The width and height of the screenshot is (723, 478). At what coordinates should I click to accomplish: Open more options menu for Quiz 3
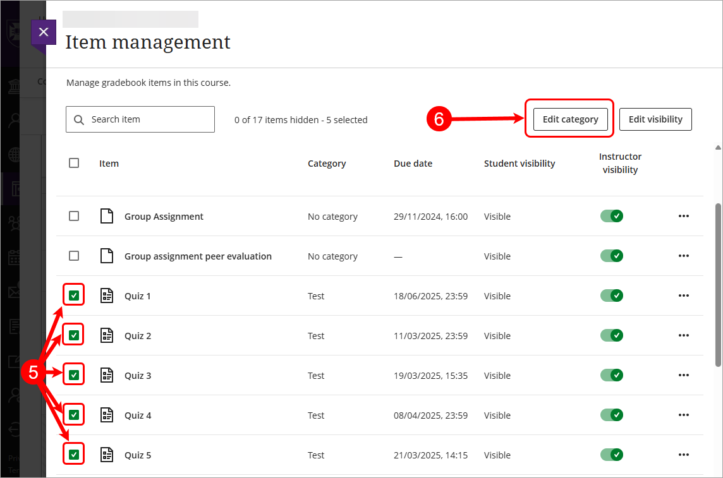[x=683, y=375]
